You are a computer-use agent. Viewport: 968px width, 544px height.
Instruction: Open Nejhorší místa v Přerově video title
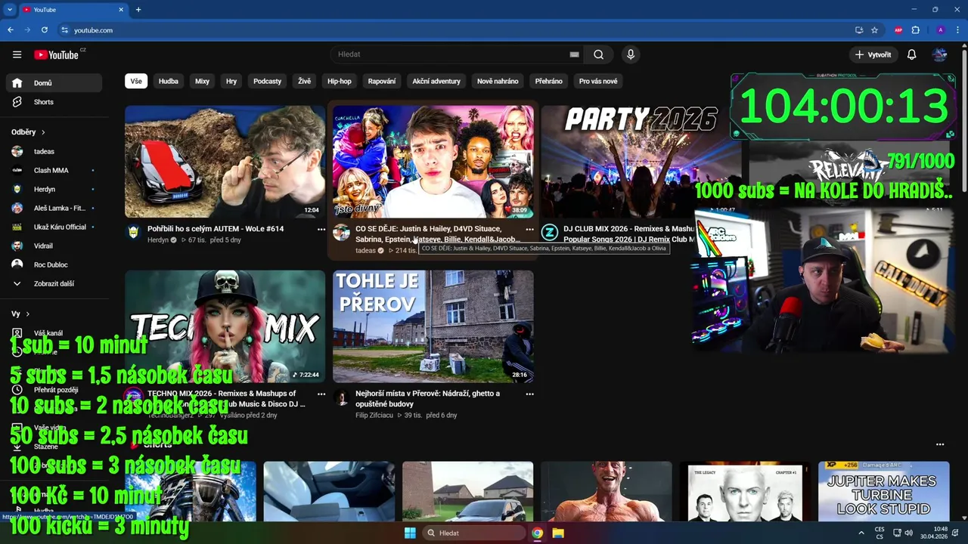(x=427, y=398)
